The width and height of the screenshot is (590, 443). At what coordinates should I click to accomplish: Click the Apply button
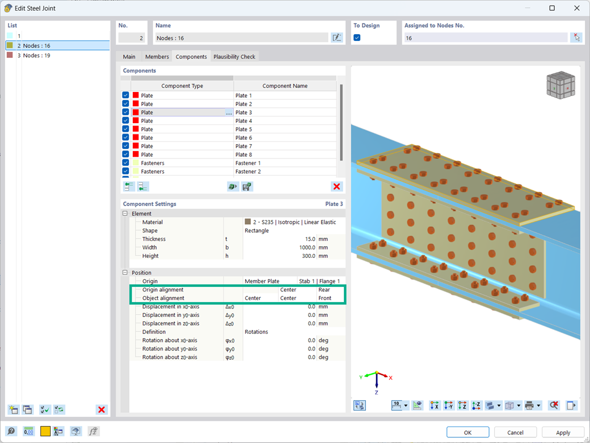[x=563, y=432]
